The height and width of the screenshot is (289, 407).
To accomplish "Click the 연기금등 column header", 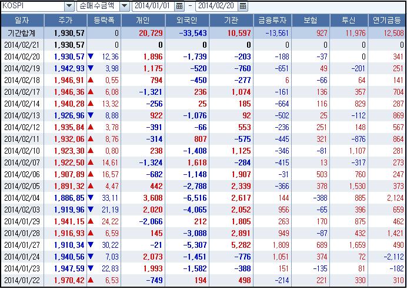I will click(x=387, y=21).
